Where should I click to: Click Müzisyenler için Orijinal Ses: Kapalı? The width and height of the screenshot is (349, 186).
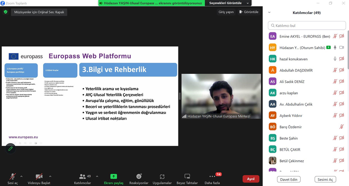coord(39,12)
